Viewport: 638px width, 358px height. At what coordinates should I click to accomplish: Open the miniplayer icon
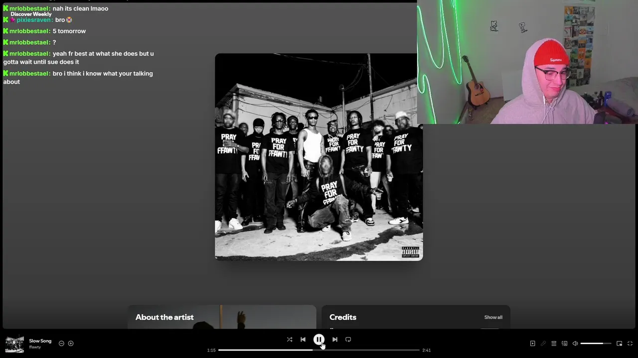point(620,344)
